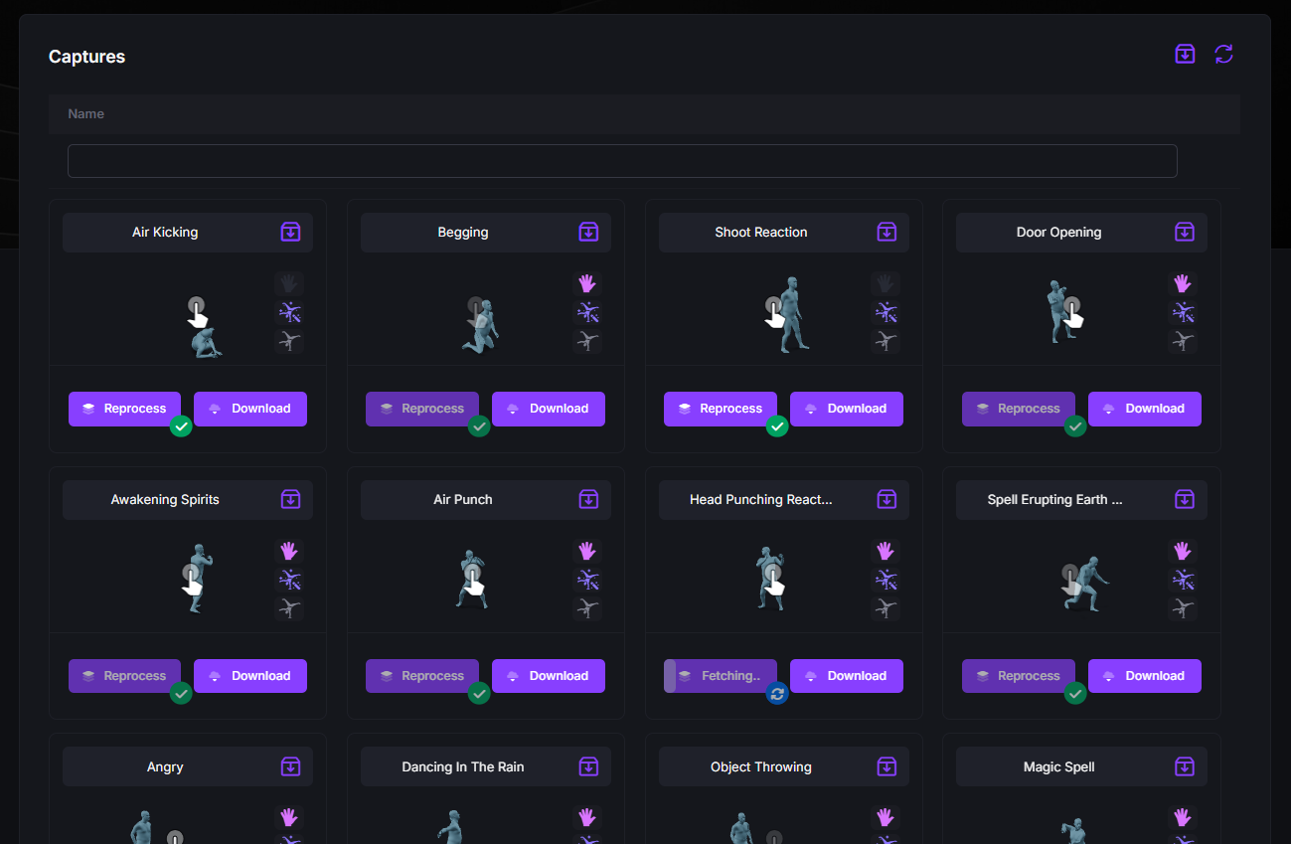
Task: Click the sparkle wand icon on Door Opening
Action: coord(1183,312)
